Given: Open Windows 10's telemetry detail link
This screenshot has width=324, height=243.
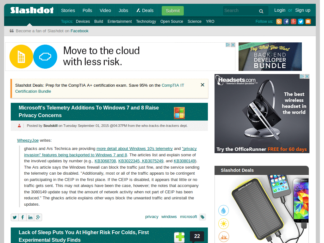Looking at the screenshot, I should [x=134, y=149].
